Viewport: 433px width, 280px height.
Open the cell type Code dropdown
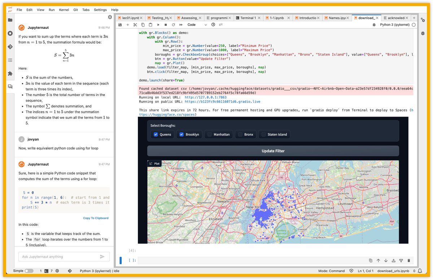pyautogui.click(x=197, y=25)
